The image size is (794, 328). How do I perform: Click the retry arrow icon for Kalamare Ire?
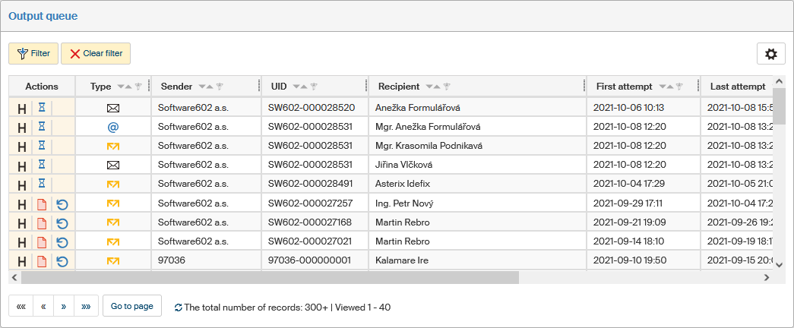click(x=62, y=261)
